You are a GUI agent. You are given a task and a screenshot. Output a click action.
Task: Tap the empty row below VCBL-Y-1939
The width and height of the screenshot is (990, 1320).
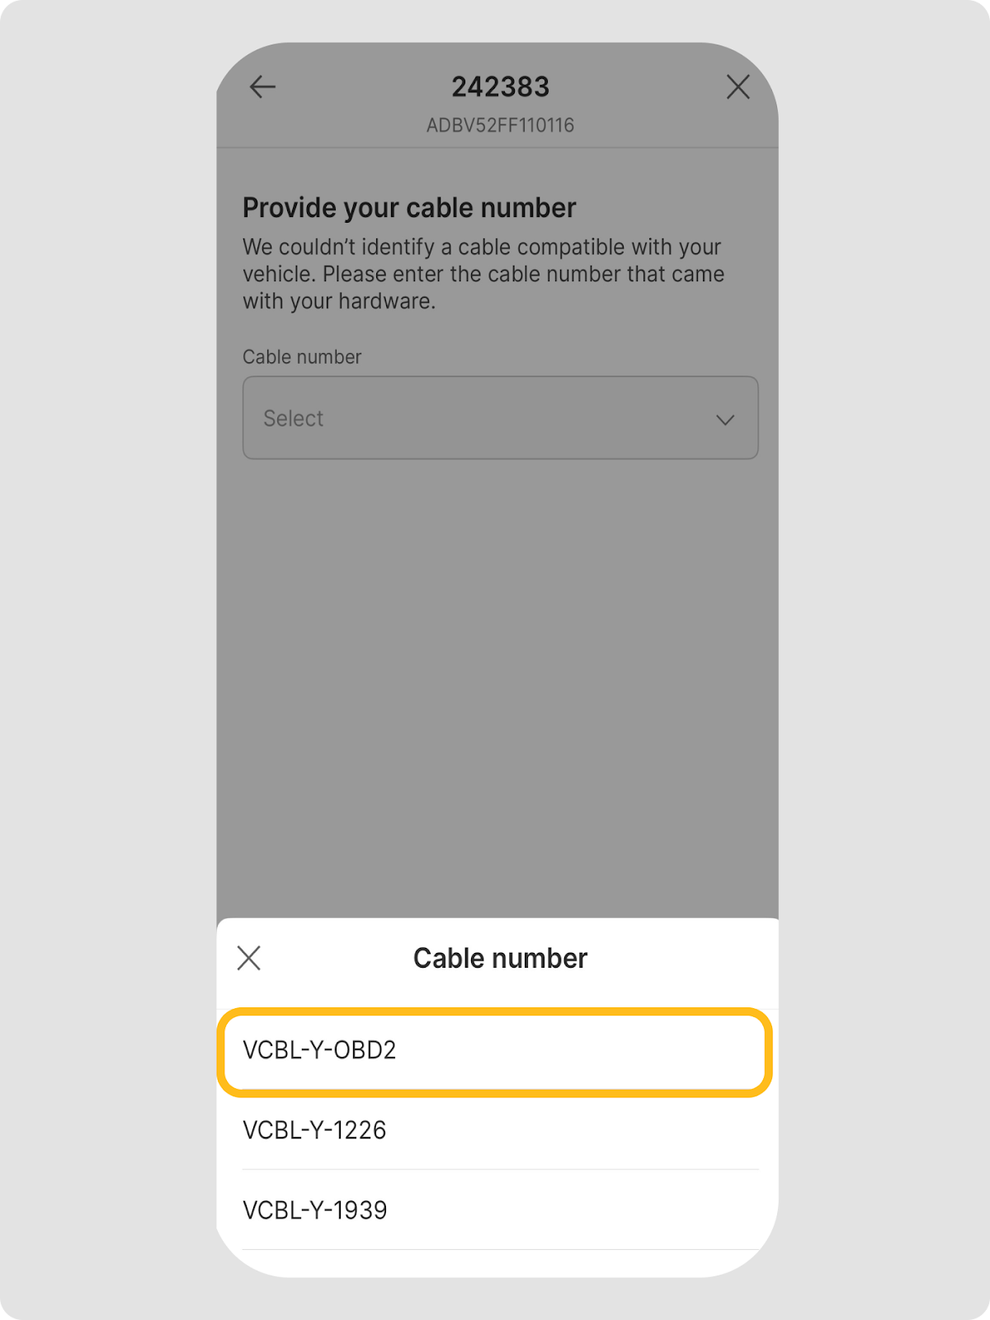click(x=495, y=1262)
